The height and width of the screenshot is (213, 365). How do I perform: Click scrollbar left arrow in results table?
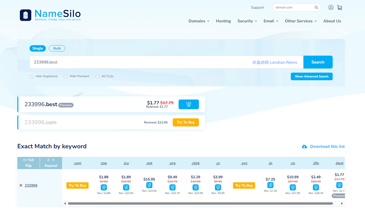tap(65, 203)
